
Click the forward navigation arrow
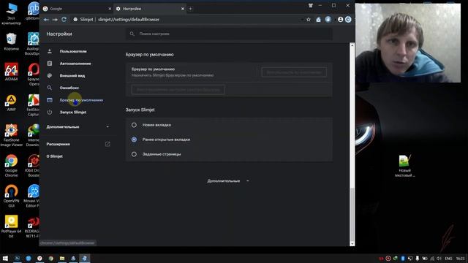55,20
